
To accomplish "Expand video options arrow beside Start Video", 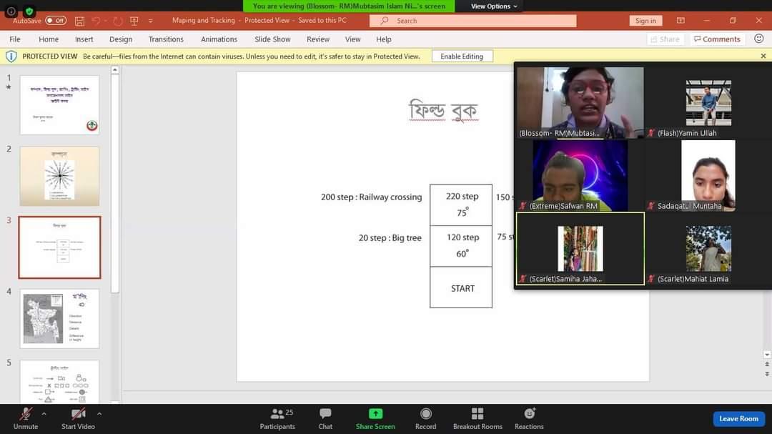I will (99, 413).
